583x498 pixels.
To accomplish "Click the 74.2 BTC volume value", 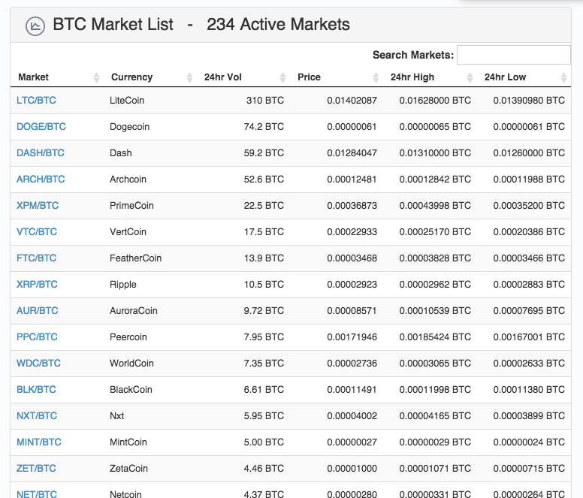I will [x=264, y=127].
